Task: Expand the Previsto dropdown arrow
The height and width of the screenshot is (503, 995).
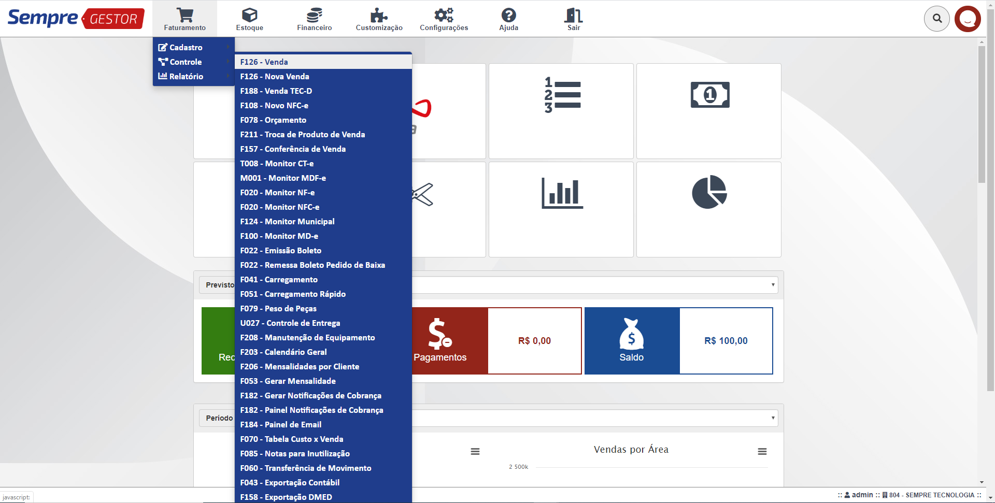Action: click(x=773, y=285)
